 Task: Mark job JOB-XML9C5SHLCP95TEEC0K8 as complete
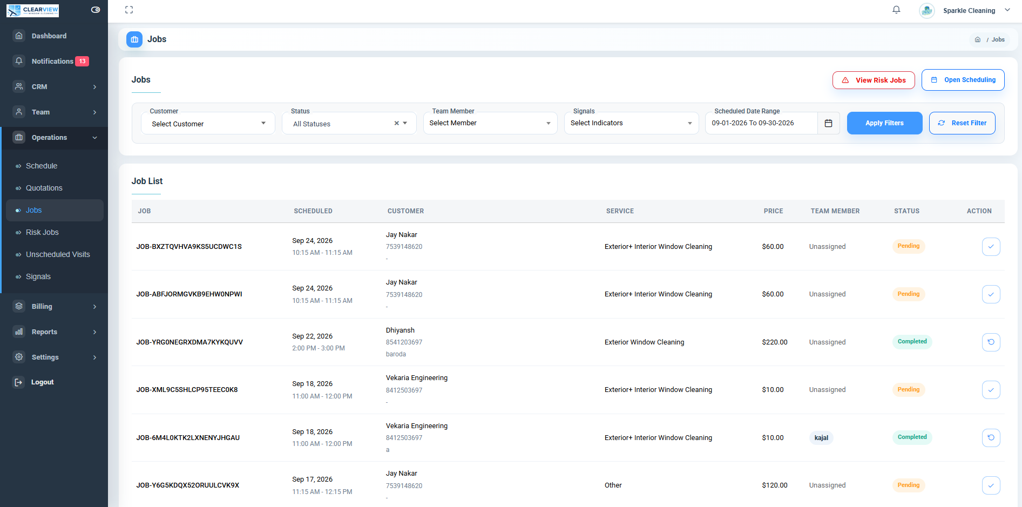[991, 390]
